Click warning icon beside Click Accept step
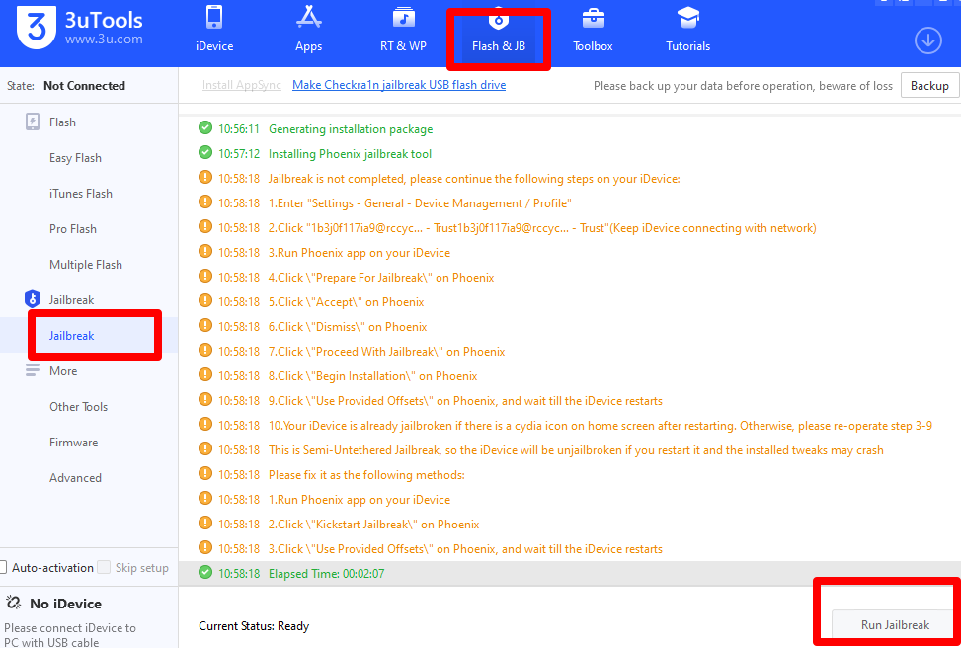 (x=205, y=301)
